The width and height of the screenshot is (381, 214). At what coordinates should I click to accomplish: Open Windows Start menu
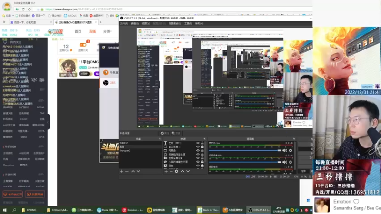(5, 210)
